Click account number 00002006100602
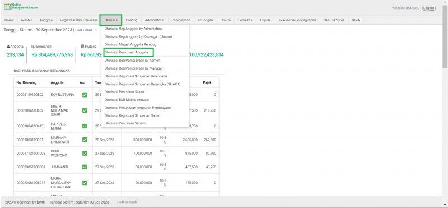Viewport: 448px width, 208px height. (x=30, y=110)
